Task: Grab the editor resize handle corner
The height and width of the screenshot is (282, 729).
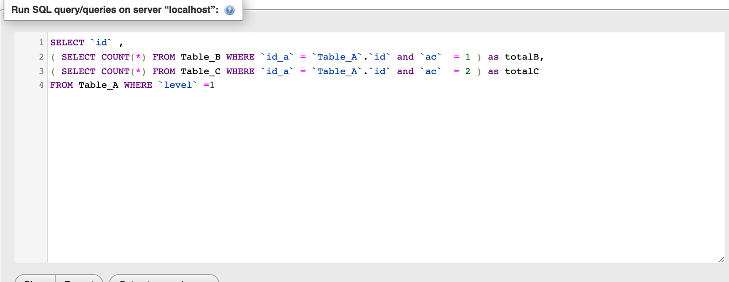Action: tap(721, 260)
